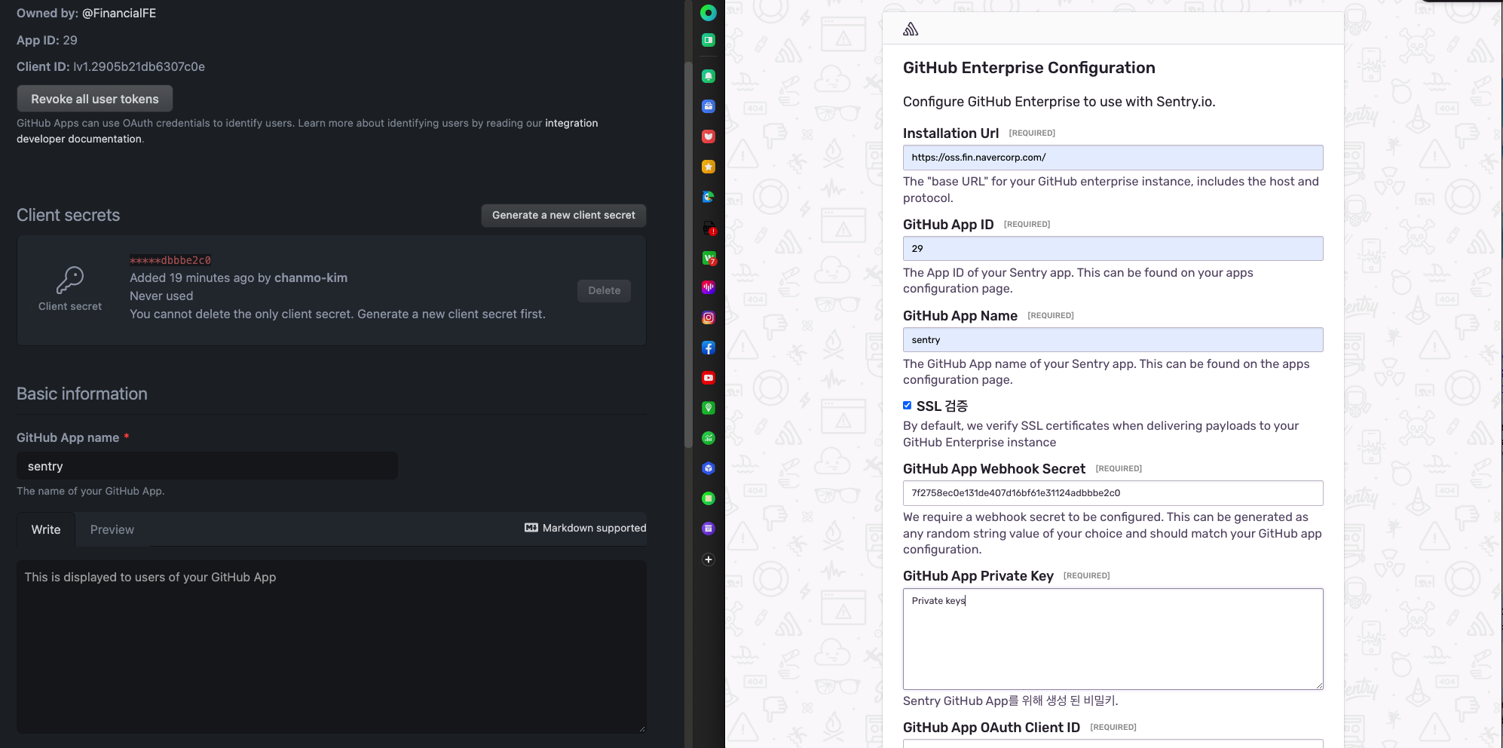Open Instagram from the sidebar
Screen dimensions: 1503x748
coord(708,317)
